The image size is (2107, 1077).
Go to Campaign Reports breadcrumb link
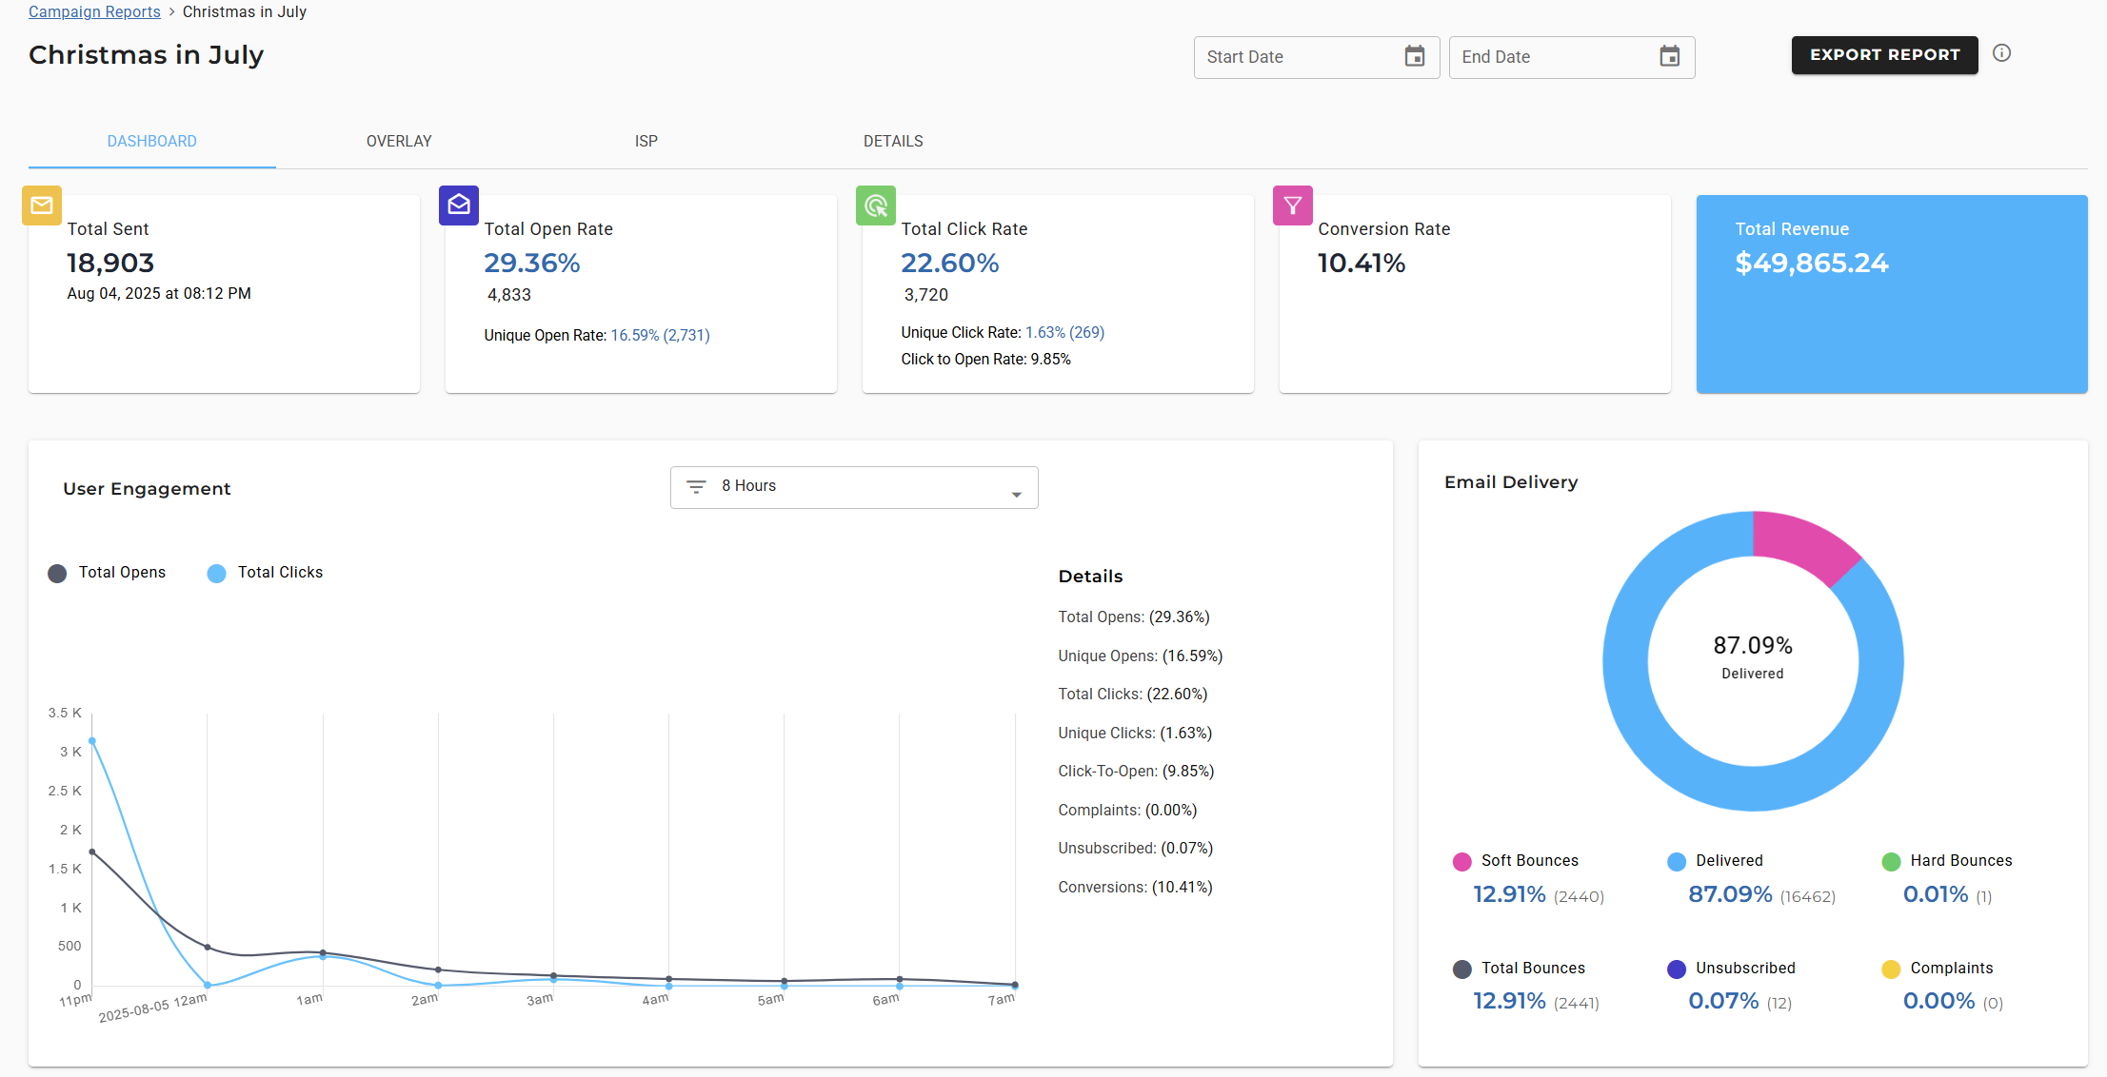pos(94,12)
